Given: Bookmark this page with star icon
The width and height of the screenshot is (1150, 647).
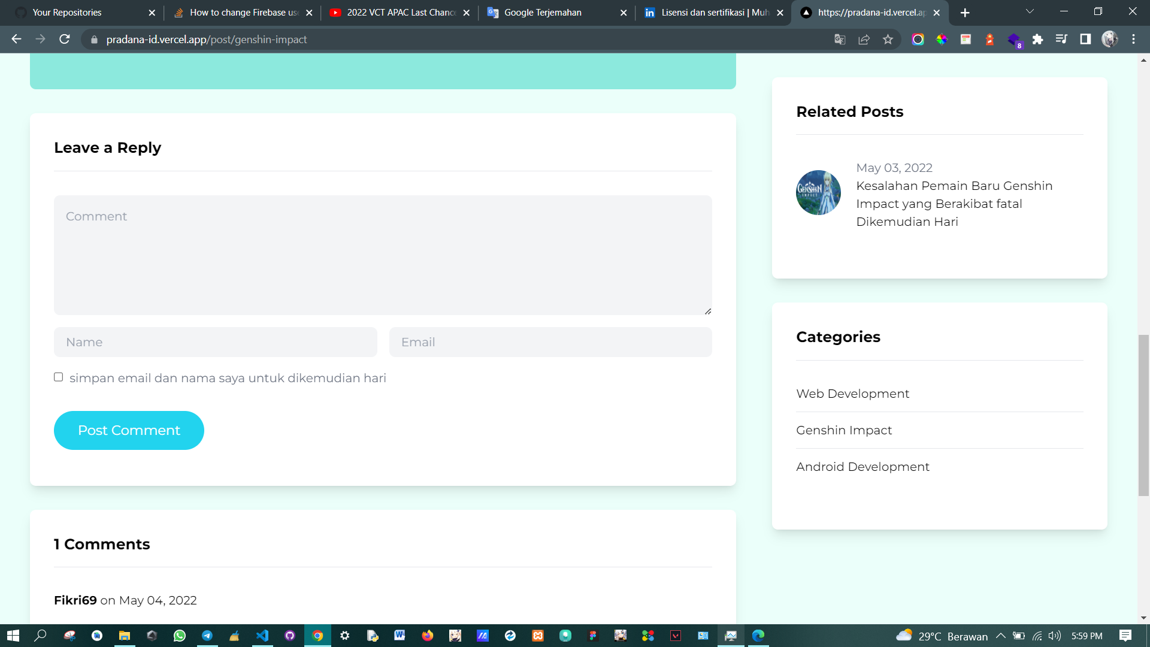Looking at the screenshot, I should click(888, 40).
